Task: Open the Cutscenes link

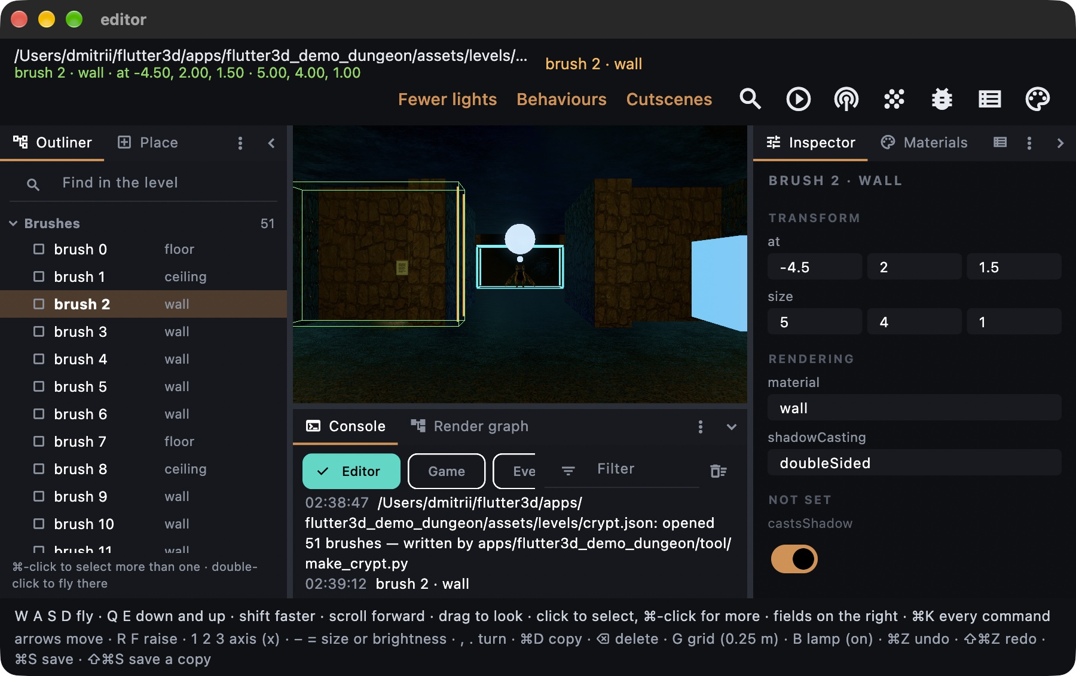Action: click(x=669, y=99)
